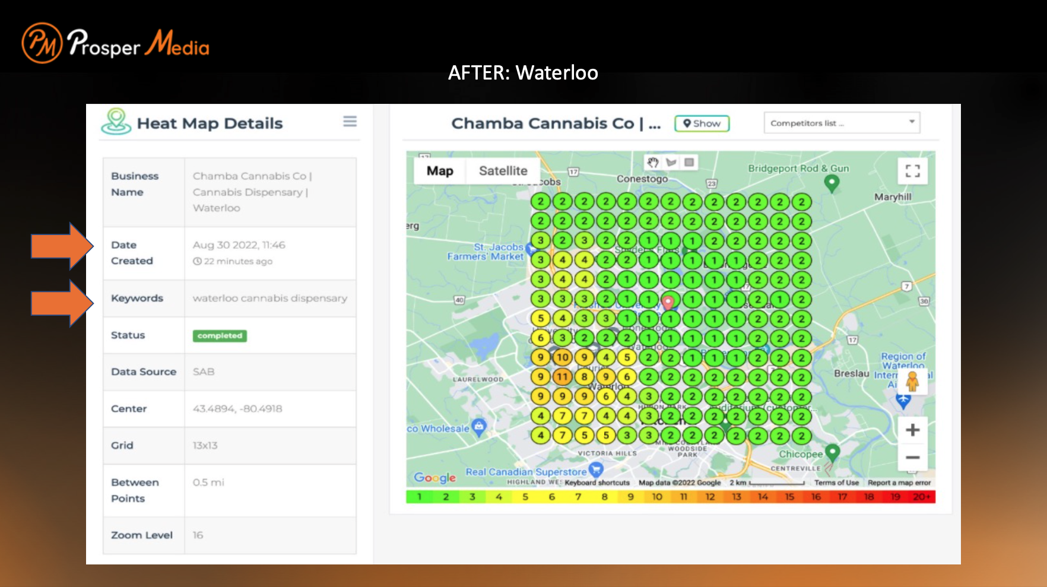Select the hand pan drawing tool

653,163
